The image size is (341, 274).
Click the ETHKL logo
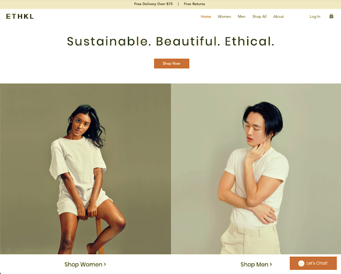[x=20, y=16]
